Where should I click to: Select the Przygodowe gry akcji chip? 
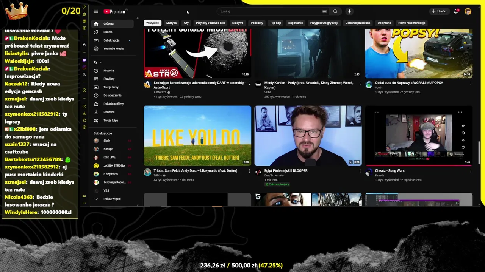(324, 23)
